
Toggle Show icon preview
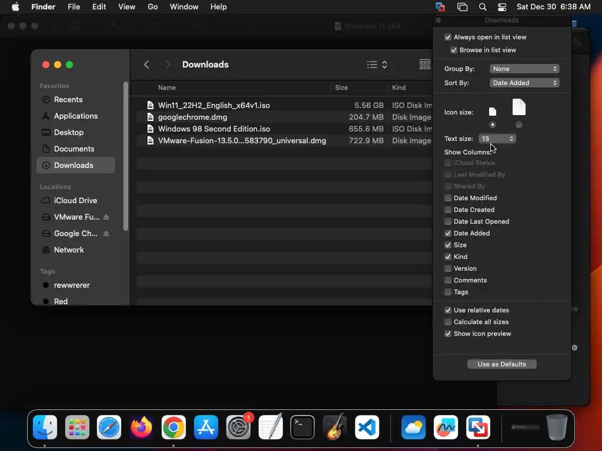coord(447,334)
